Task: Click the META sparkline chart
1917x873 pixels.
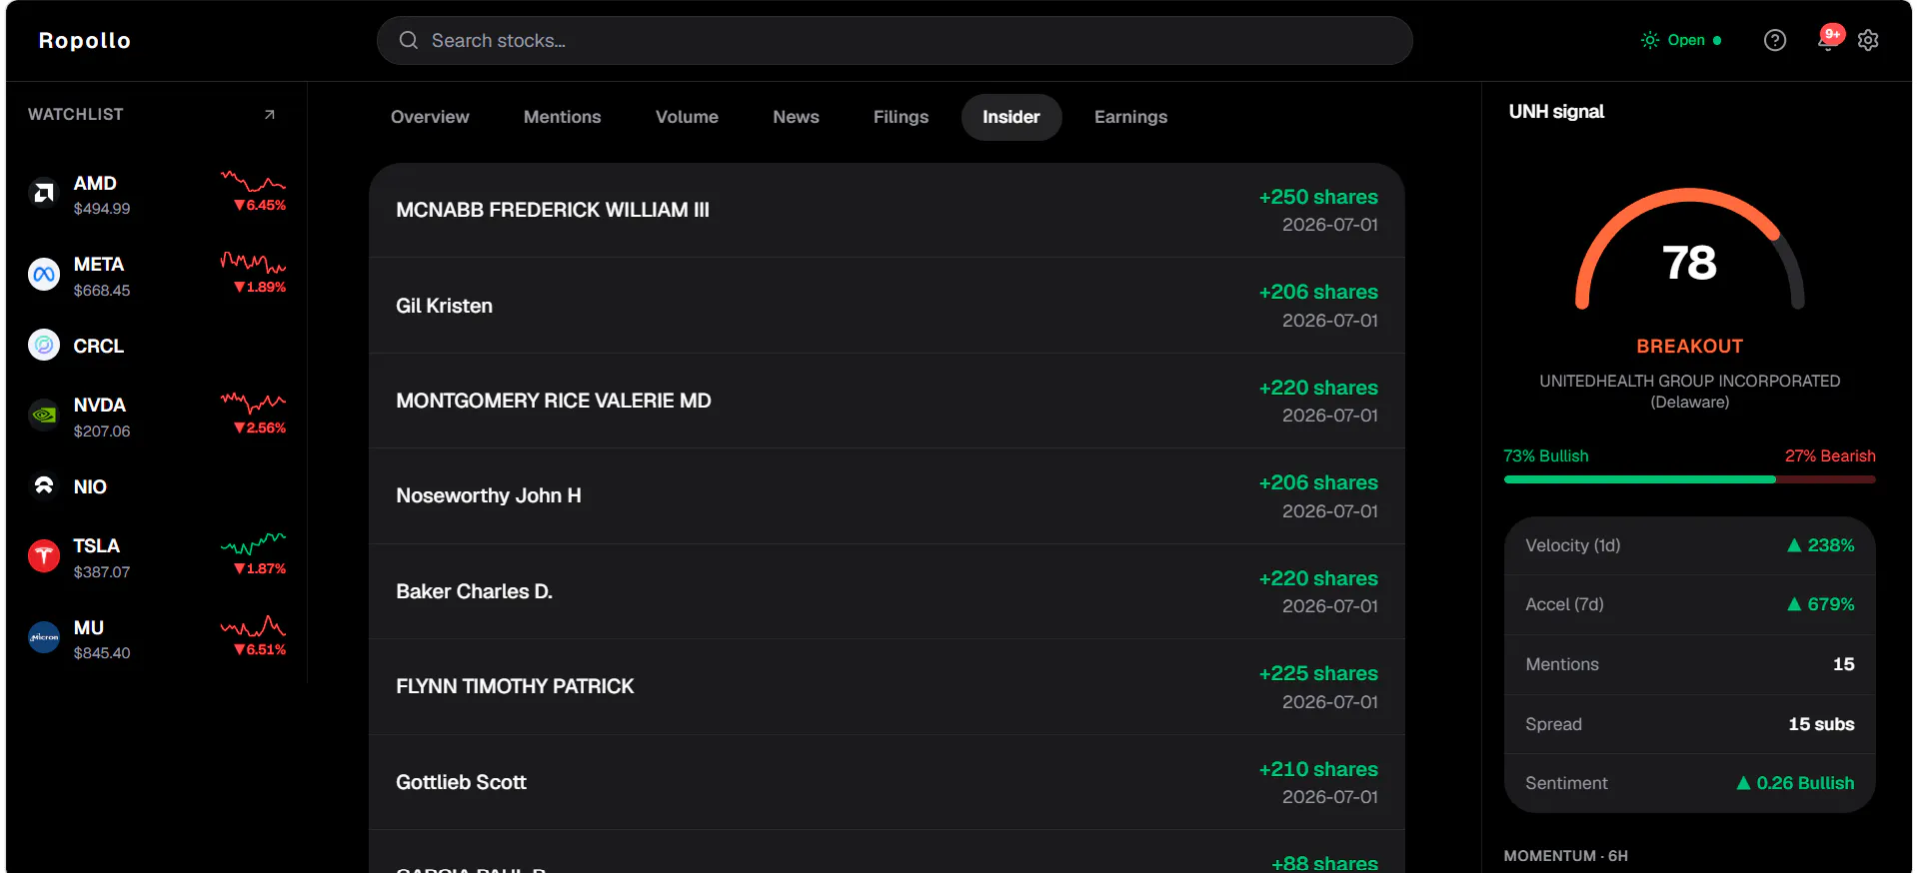Action: coord(253,263)
